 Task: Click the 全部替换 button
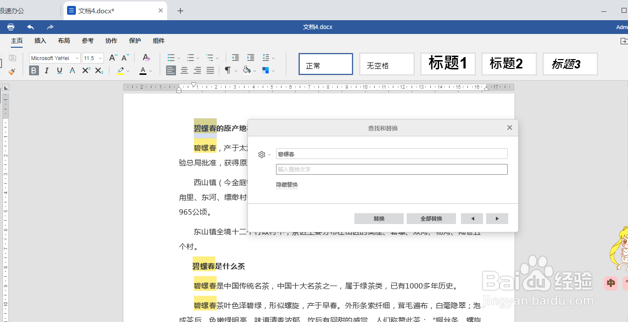pyautogui.click(x=431, y=218)
